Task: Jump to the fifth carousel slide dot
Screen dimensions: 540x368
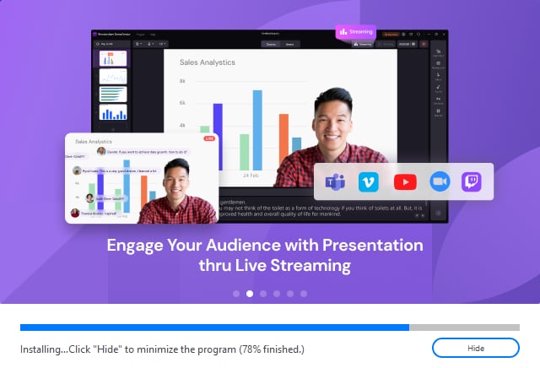Action: pyautogui.click(x=290, y=294)
